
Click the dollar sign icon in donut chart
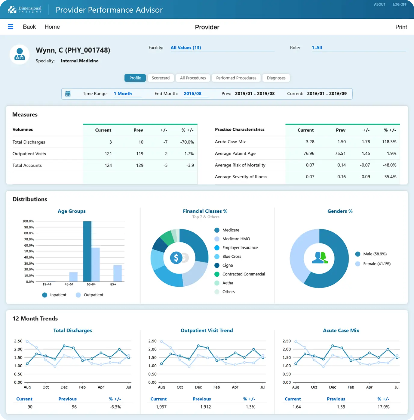[x=176, y=258]
